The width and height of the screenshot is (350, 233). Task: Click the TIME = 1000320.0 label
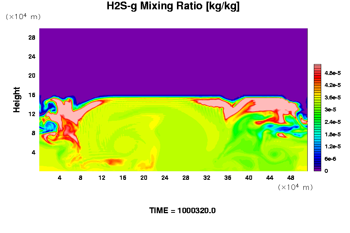pos(182,210)
